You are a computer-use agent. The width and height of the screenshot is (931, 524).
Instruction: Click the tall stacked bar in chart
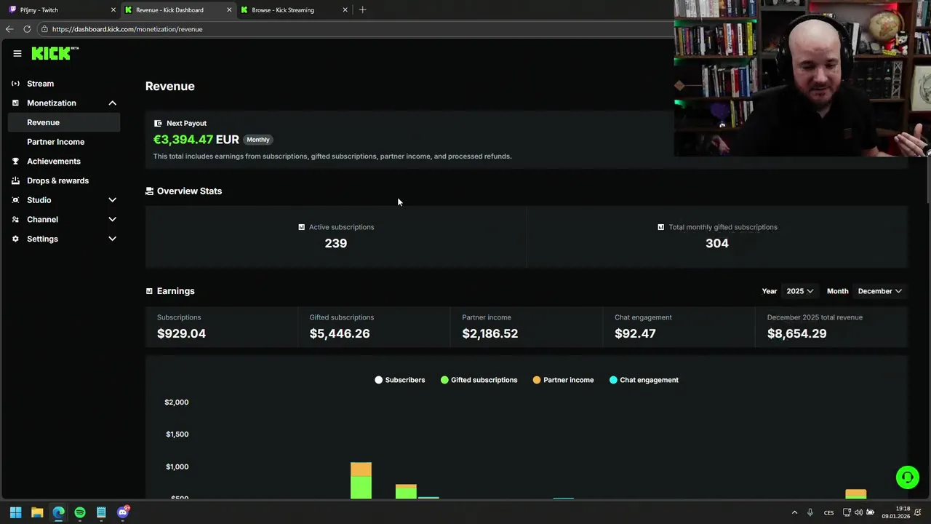coord(361,480)
